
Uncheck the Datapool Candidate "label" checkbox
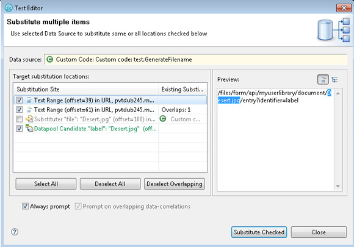coord(20,128)
